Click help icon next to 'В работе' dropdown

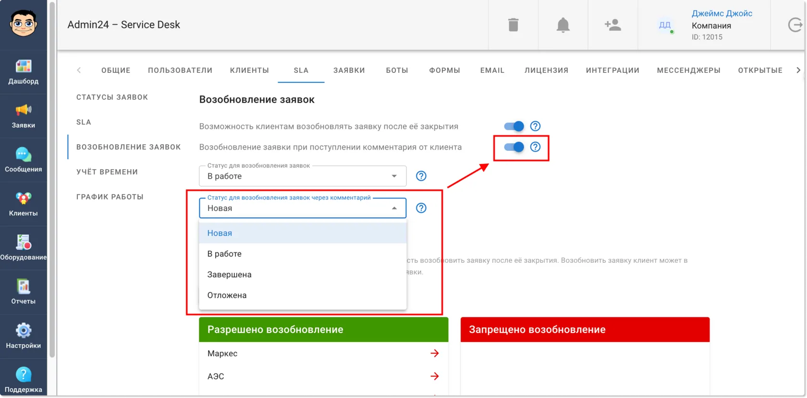[x=421, y=176]
